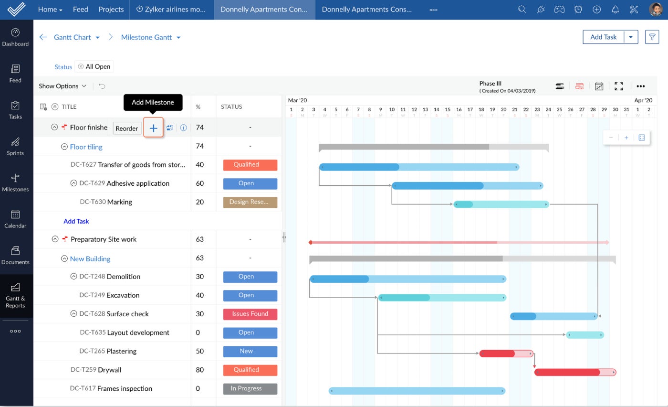The width and height of the screenshot is (668, 407).
Task: Click the undo arrow next to Show Options
Action: click(102, 86)
